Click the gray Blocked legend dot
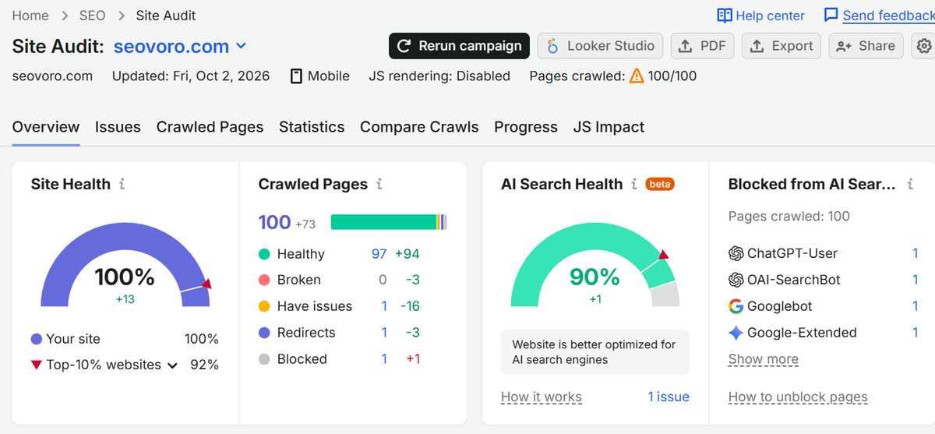Screen dimensions: 935x434 tap(264, 359)
